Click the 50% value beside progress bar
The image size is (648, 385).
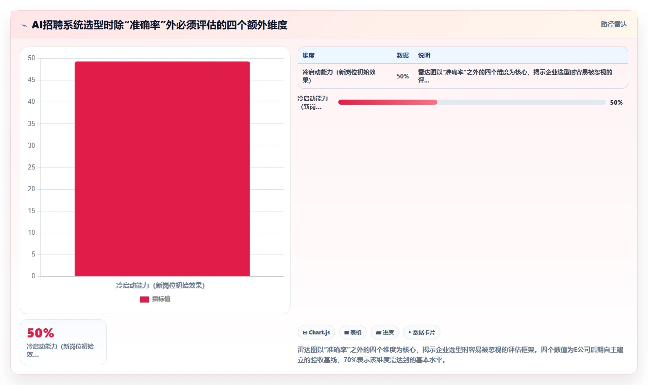click(616, 102)
